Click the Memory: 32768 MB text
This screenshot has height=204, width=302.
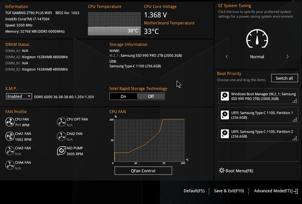[35, 31]
